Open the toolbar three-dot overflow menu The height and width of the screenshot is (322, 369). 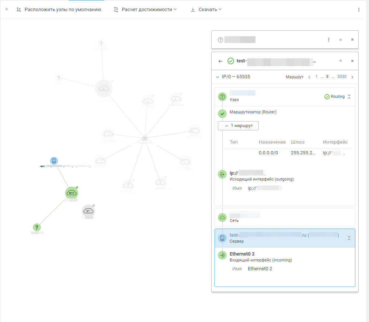pos(359,10)
